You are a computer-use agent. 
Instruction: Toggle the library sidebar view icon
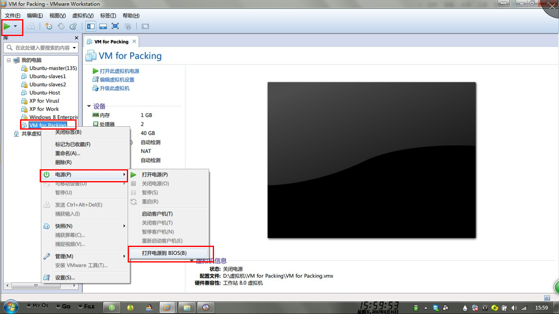(91, 27)
